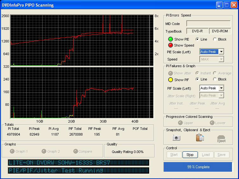Toggle the red Show Speed indicator
The width and height of the screenshot is (239, 179).
(170, 45)
